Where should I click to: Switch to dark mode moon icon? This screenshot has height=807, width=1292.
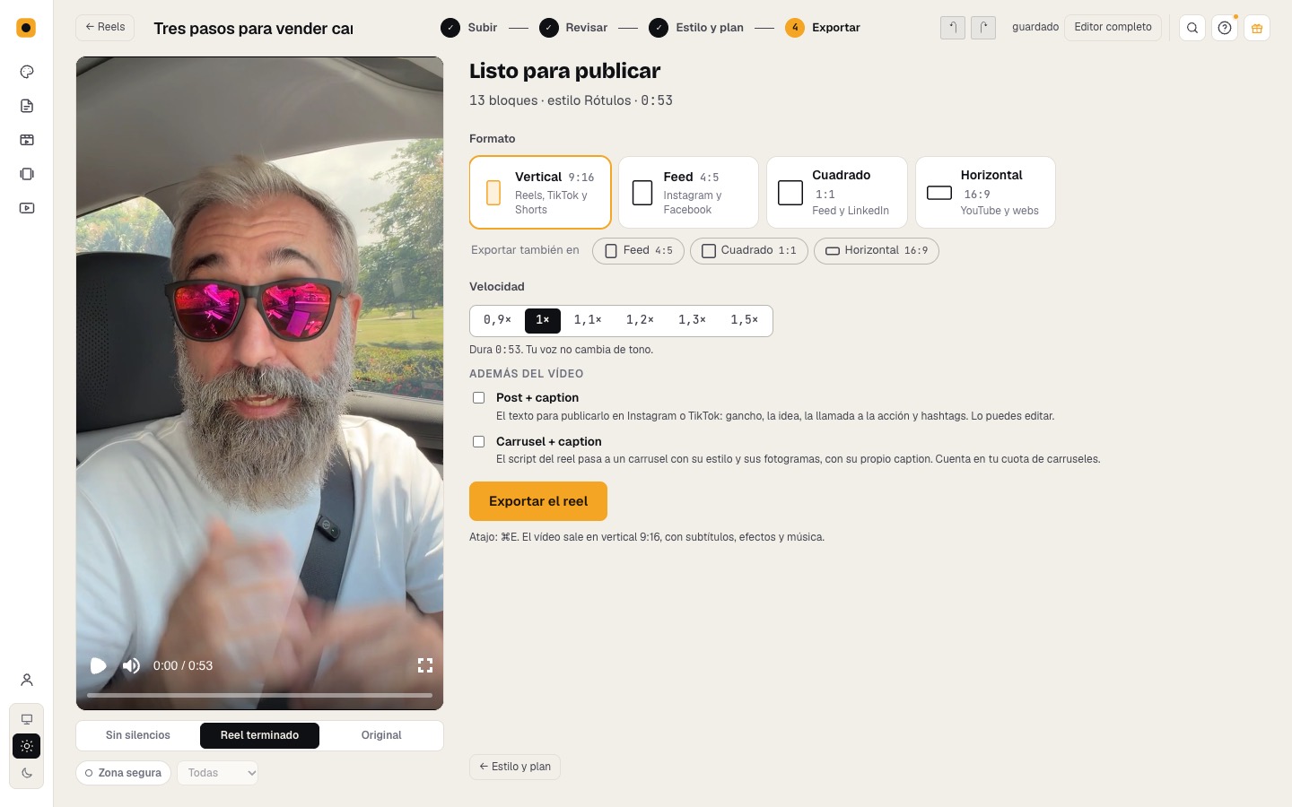(x=27, y=773)
